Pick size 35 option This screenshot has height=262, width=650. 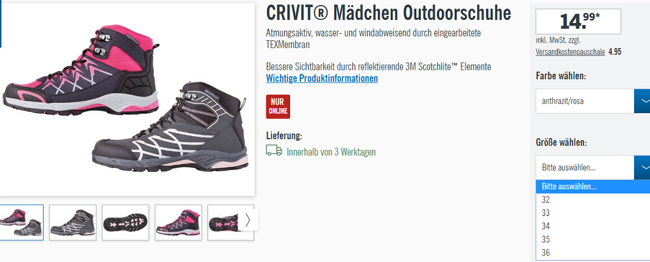pos(593,239)
